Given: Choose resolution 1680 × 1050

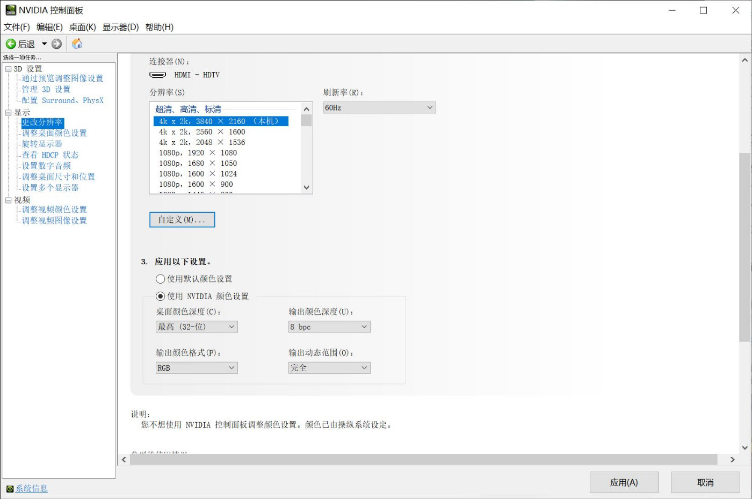Looking at the screenshot, I should [198, 163].
